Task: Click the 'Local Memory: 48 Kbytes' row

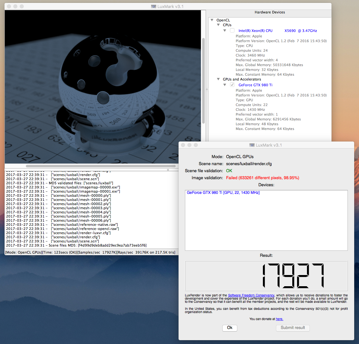Action: click(257, 124)
